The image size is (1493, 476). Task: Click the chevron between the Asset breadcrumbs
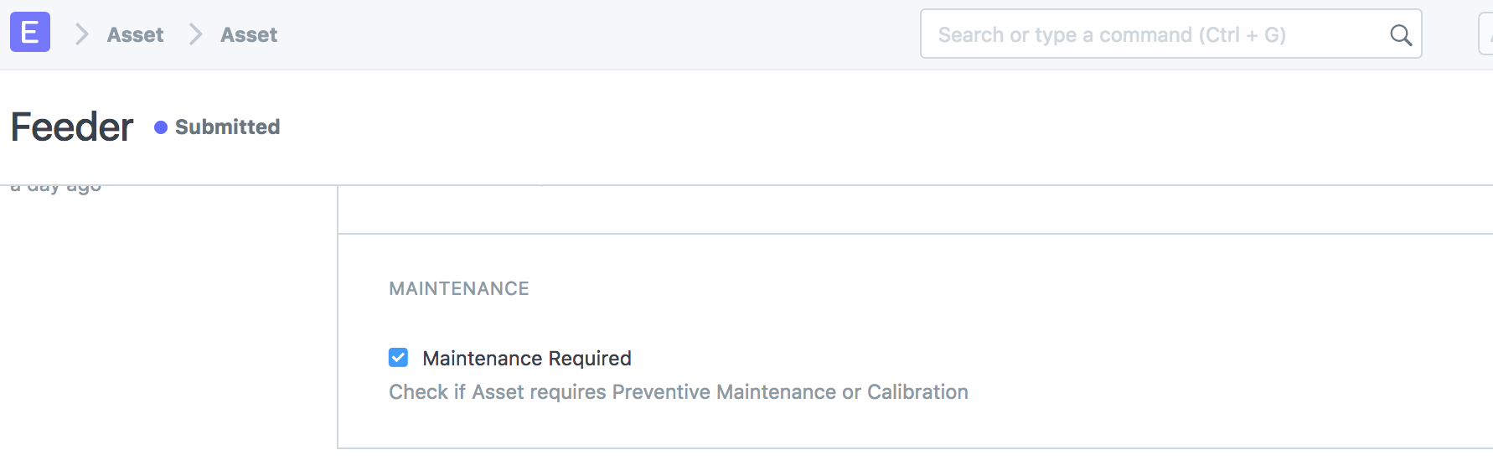point(195,34)
